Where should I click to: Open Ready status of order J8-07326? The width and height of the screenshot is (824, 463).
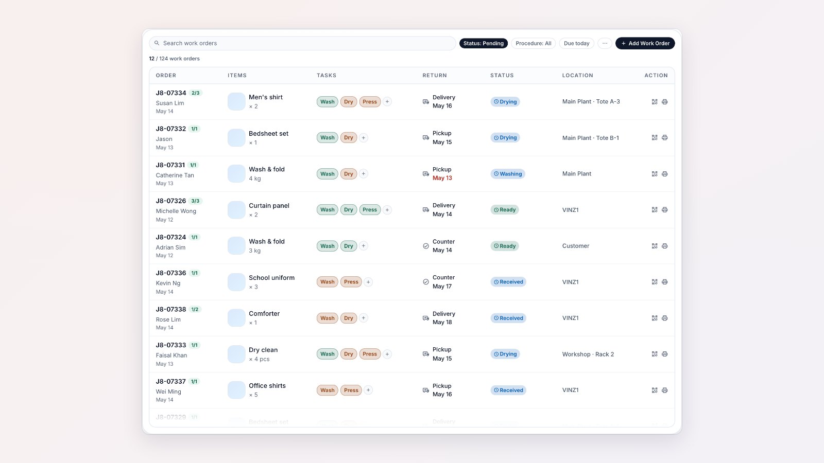tap(505, 210)
